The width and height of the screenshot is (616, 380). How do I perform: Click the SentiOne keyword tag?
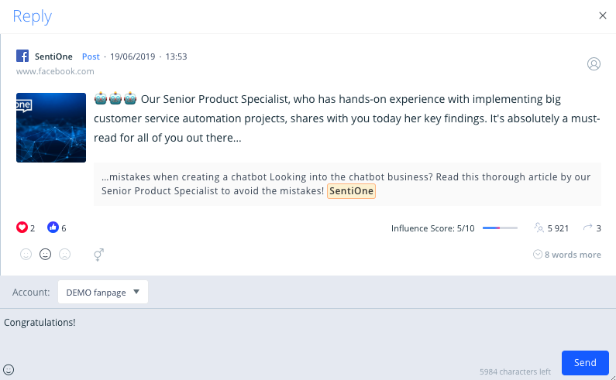pos(351,190)
